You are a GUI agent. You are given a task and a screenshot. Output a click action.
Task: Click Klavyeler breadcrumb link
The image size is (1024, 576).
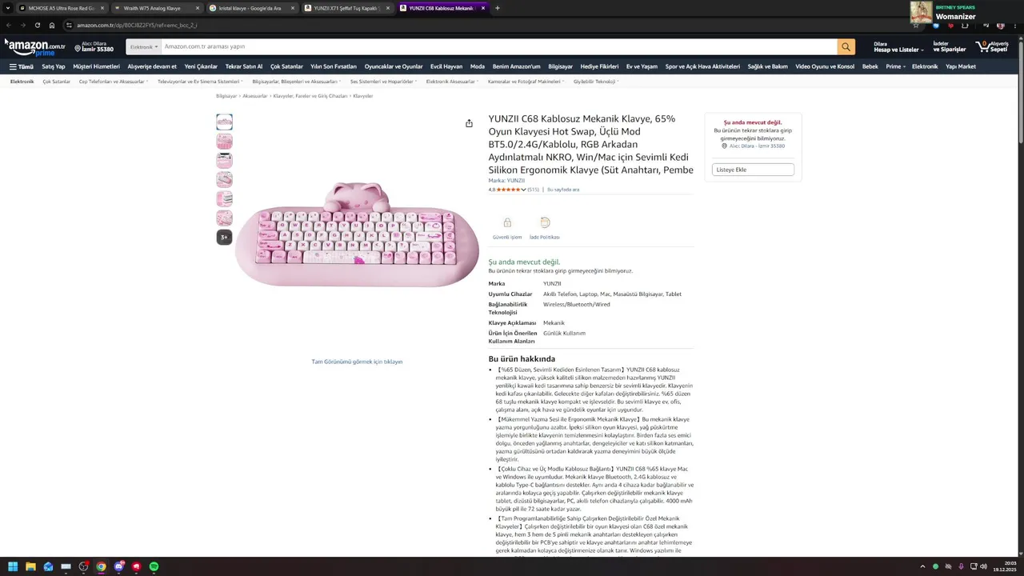point(363,96)
